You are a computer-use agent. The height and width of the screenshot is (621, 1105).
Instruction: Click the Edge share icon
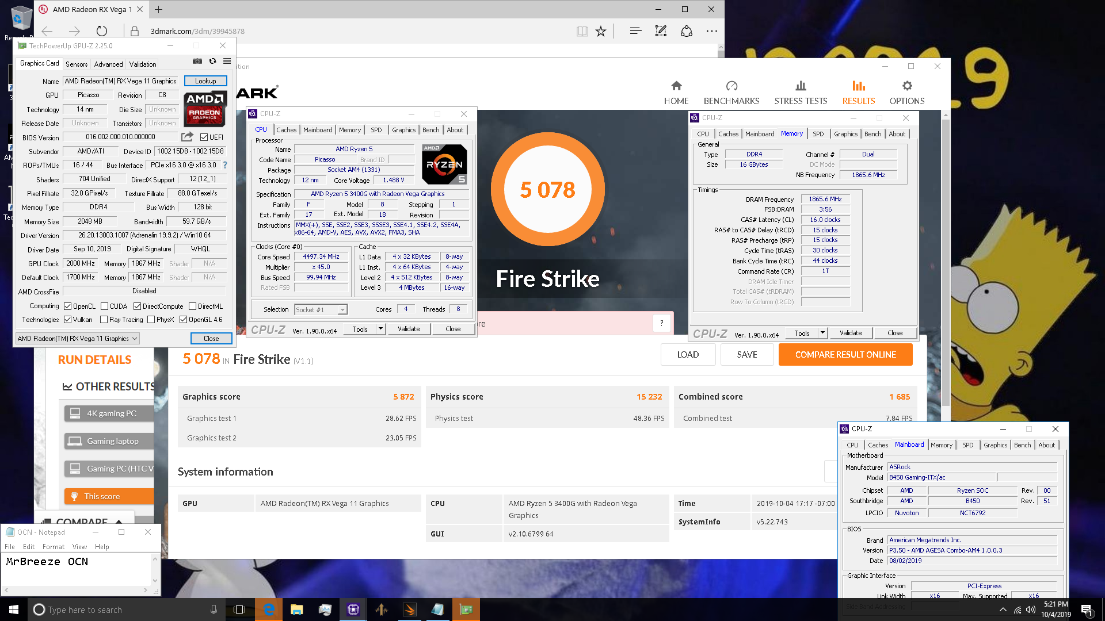point(686,31)
